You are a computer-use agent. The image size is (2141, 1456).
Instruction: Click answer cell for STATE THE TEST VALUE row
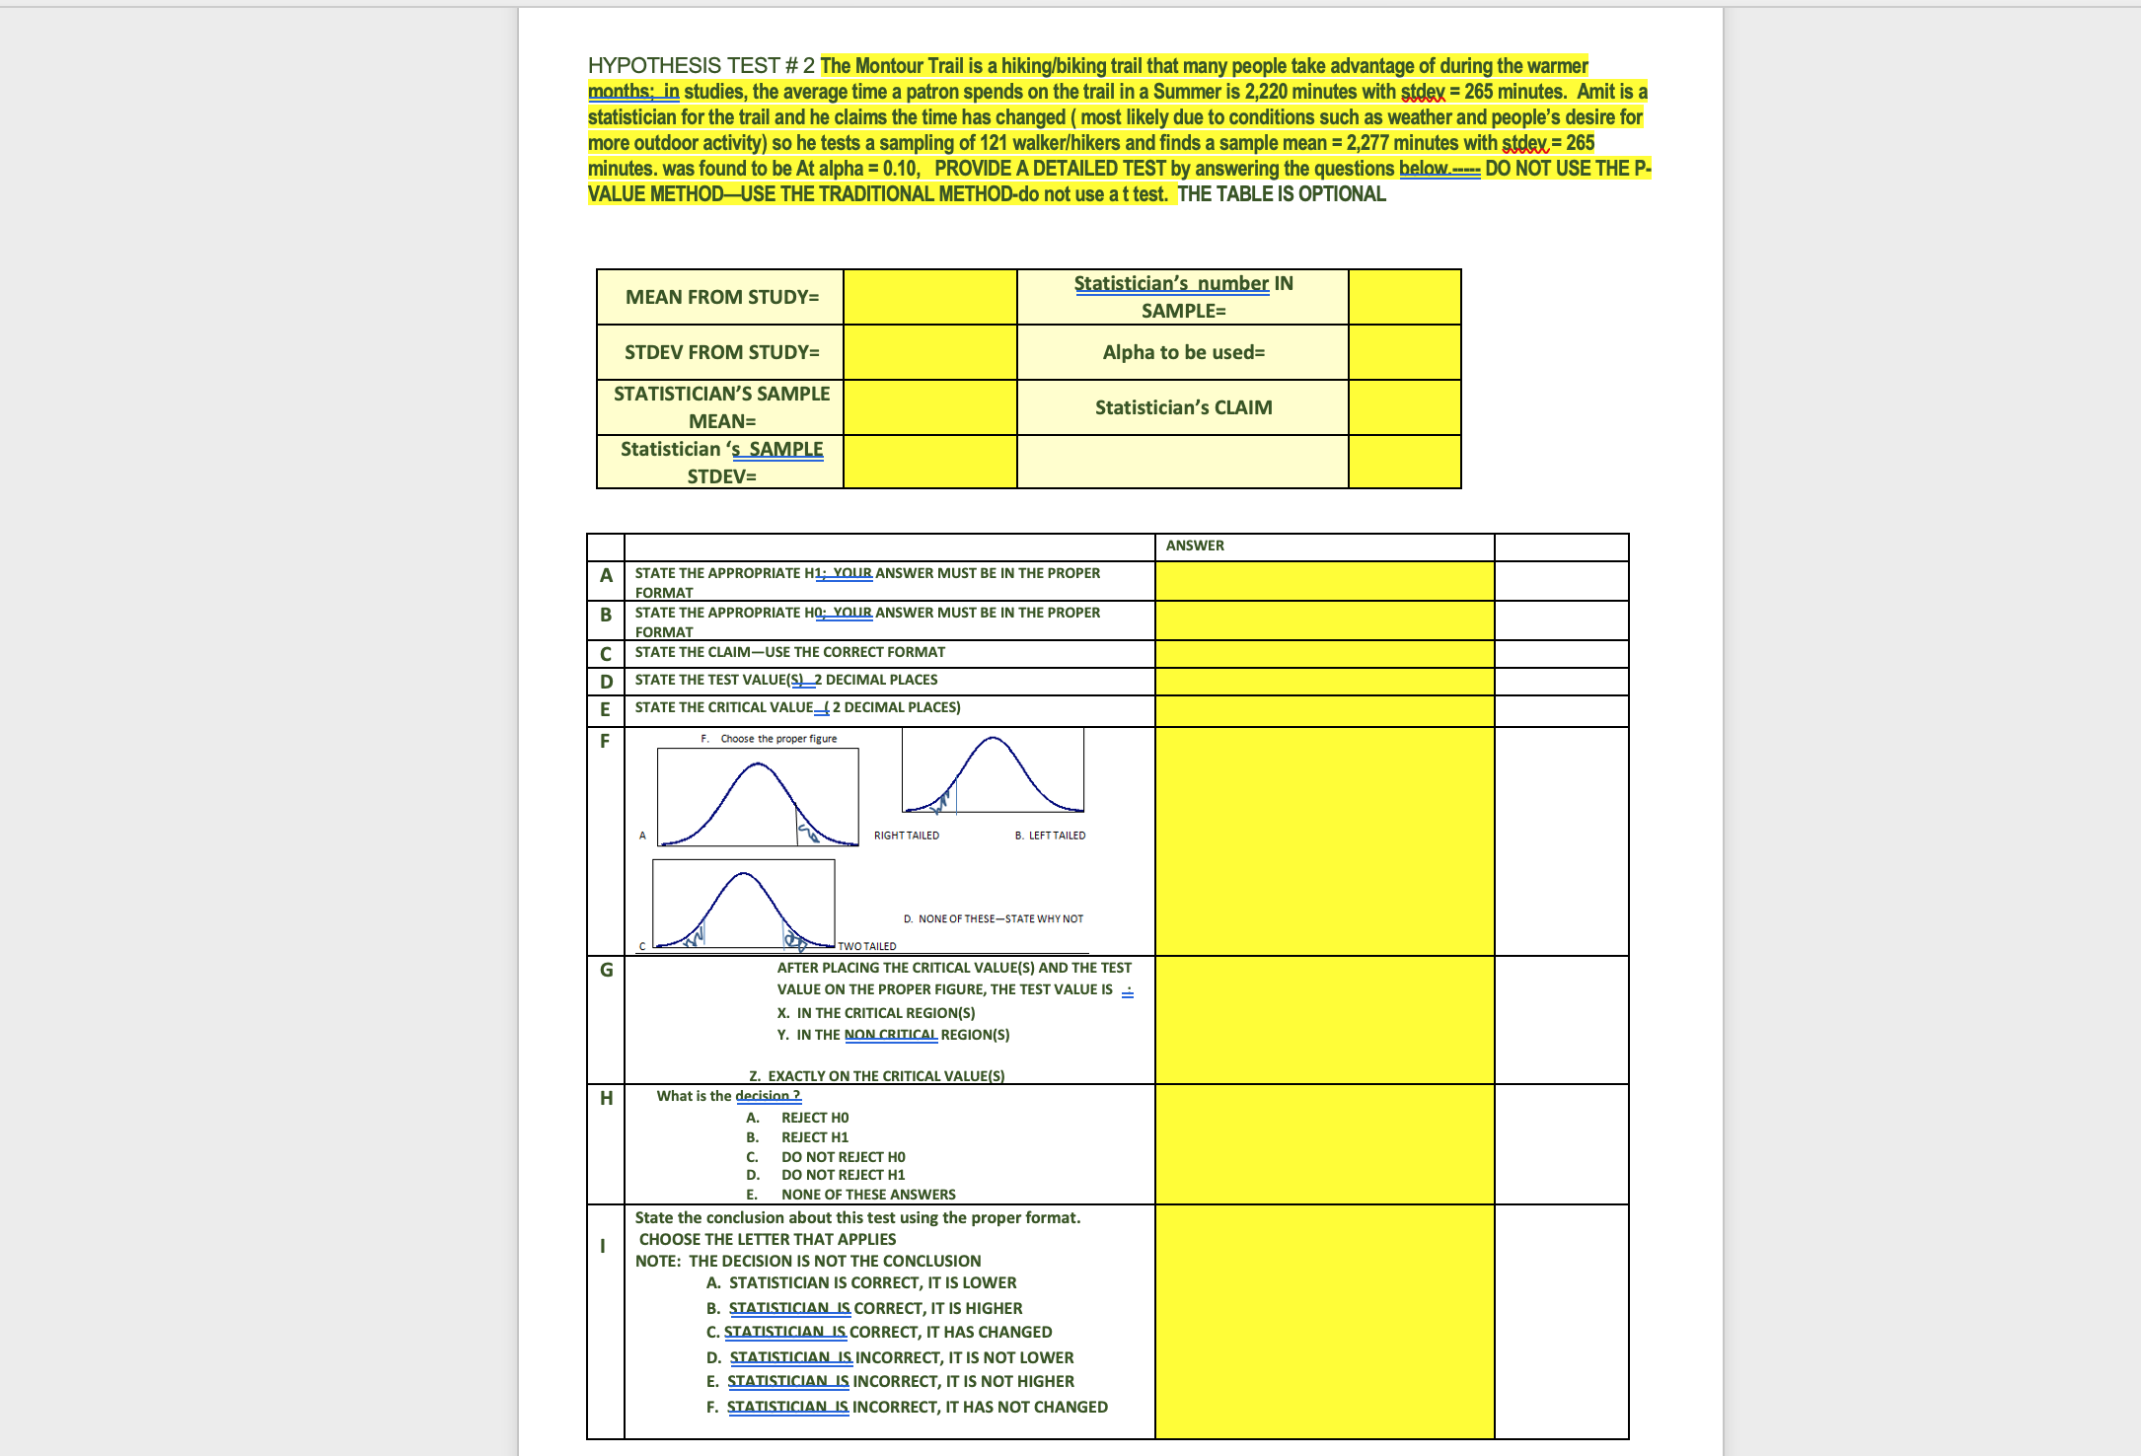coord(1324,682)
